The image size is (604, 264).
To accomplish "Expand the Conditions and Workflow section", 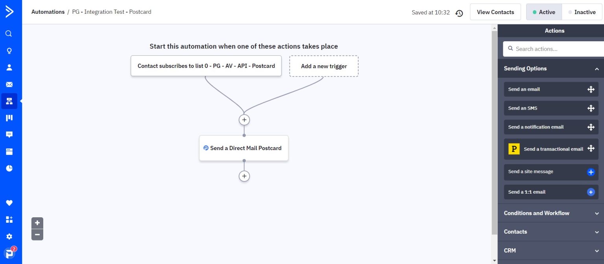I will tap(597, 213).
